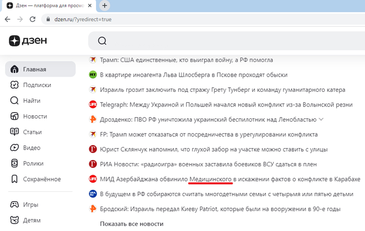
Task: Open headline about многодетными семьи
Action: point(226,194)
